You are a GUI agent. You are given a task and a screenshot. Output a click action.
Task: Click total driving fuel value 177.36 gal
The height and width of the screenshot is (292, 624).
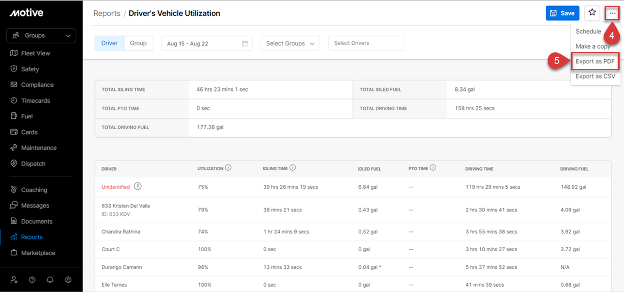pyautogui.click(x=210, y=127)
